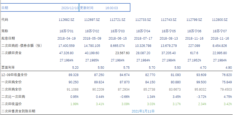This screenshot has height=115, width=242.
Task: Click the 18苏宁04 name cell
Action: 143,31
